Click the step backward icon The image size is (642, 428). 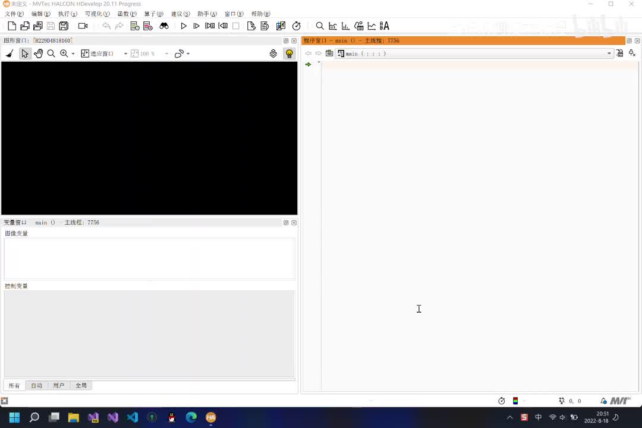tap(223, 26)
